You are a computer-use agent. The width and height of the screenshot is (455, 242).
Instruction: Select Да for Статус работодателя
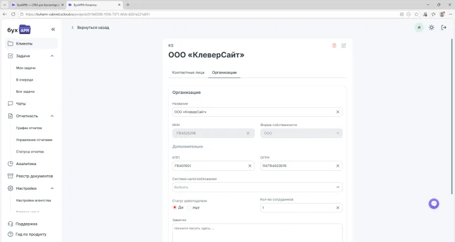tap(174, 207)
